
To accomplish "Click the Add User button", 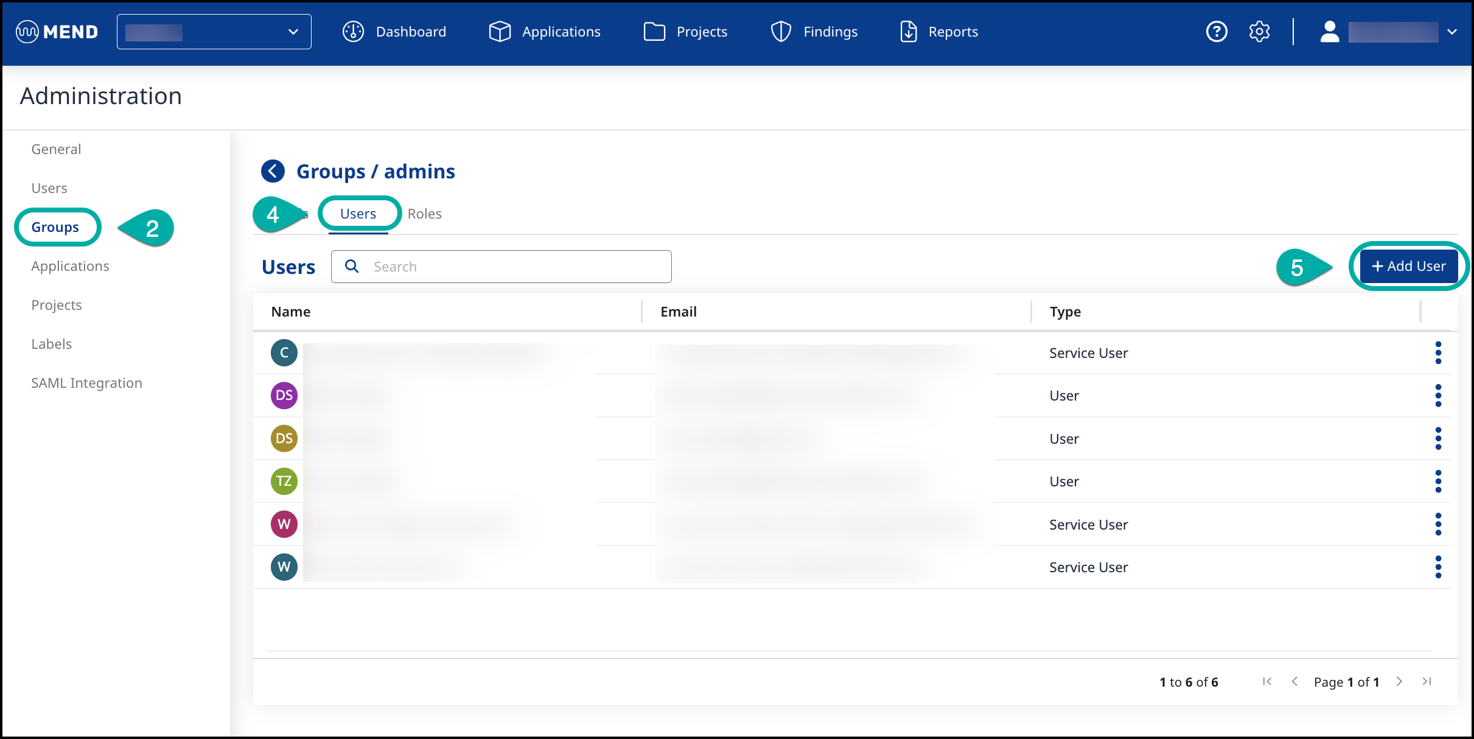I will pyautogui.click(x=1408, y=266).
